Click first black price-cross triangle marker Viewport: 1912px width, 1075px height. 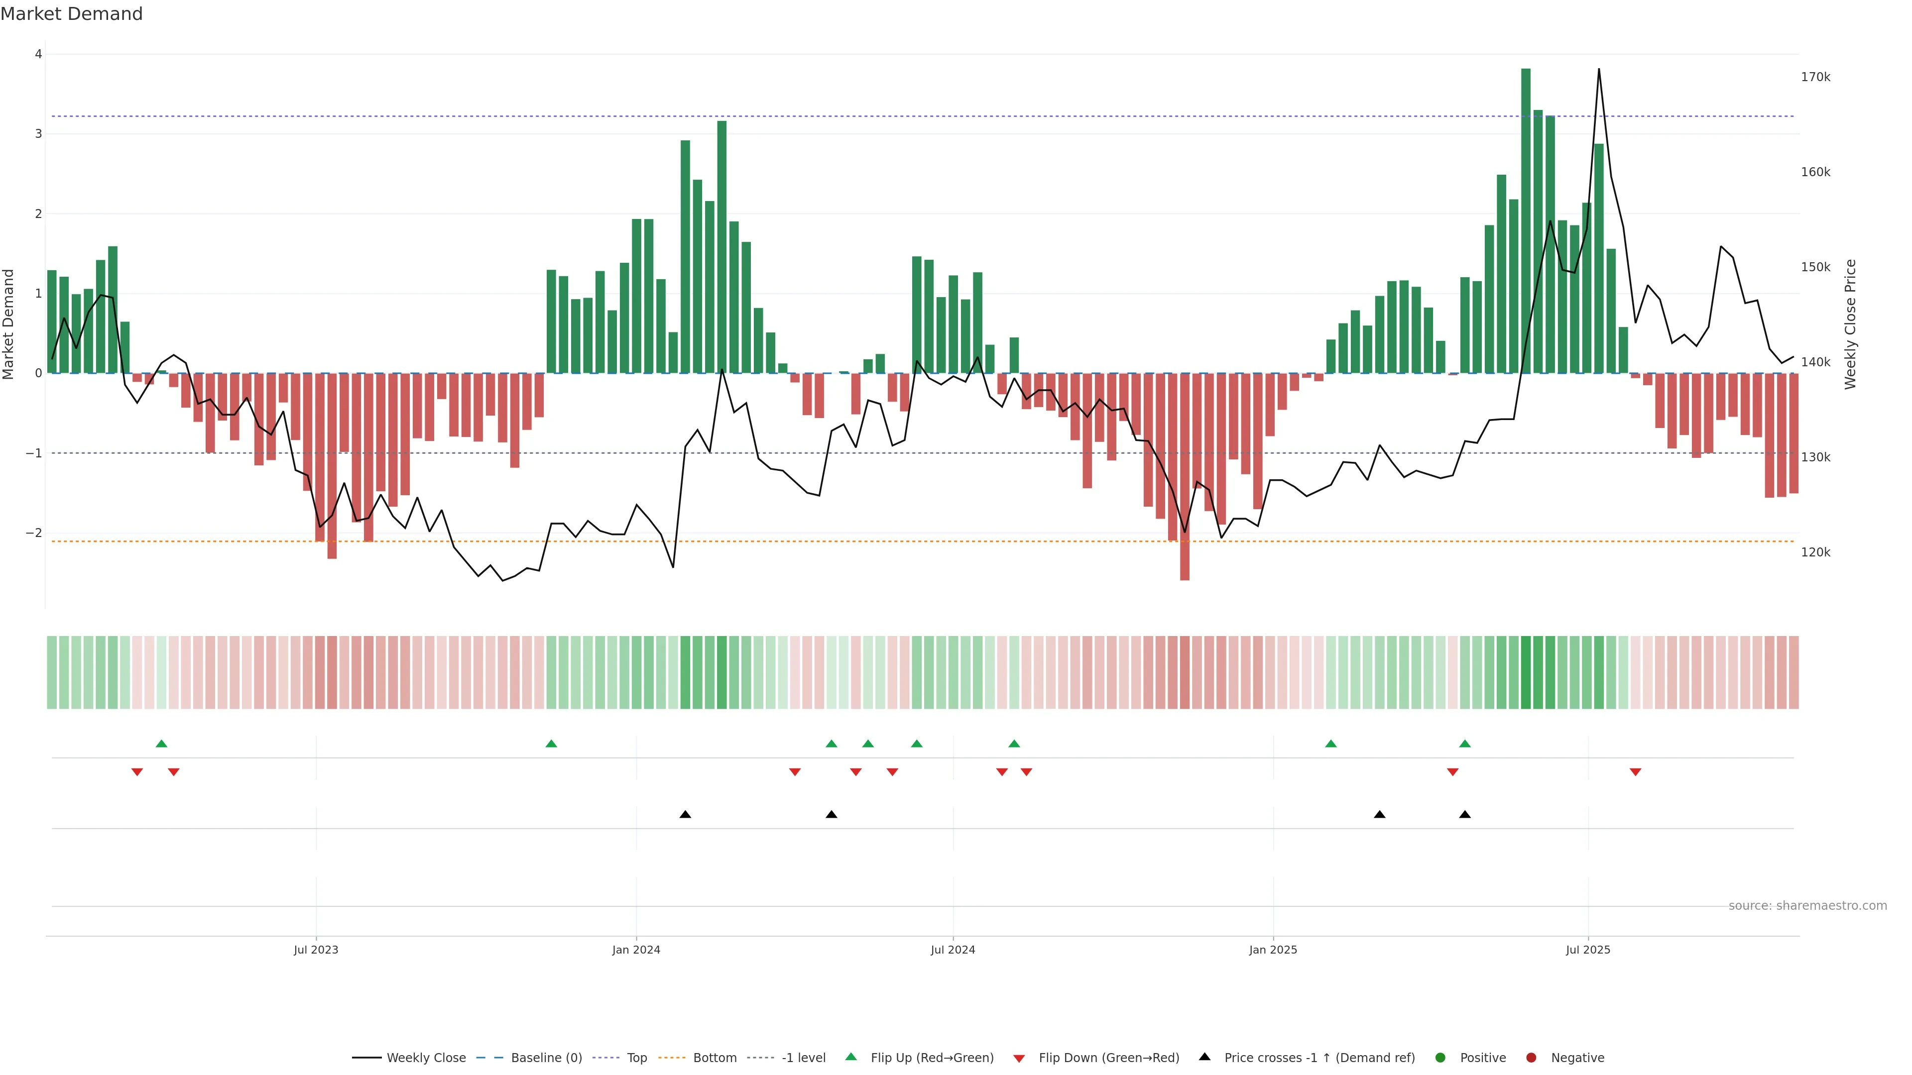(x=685, y=815)
